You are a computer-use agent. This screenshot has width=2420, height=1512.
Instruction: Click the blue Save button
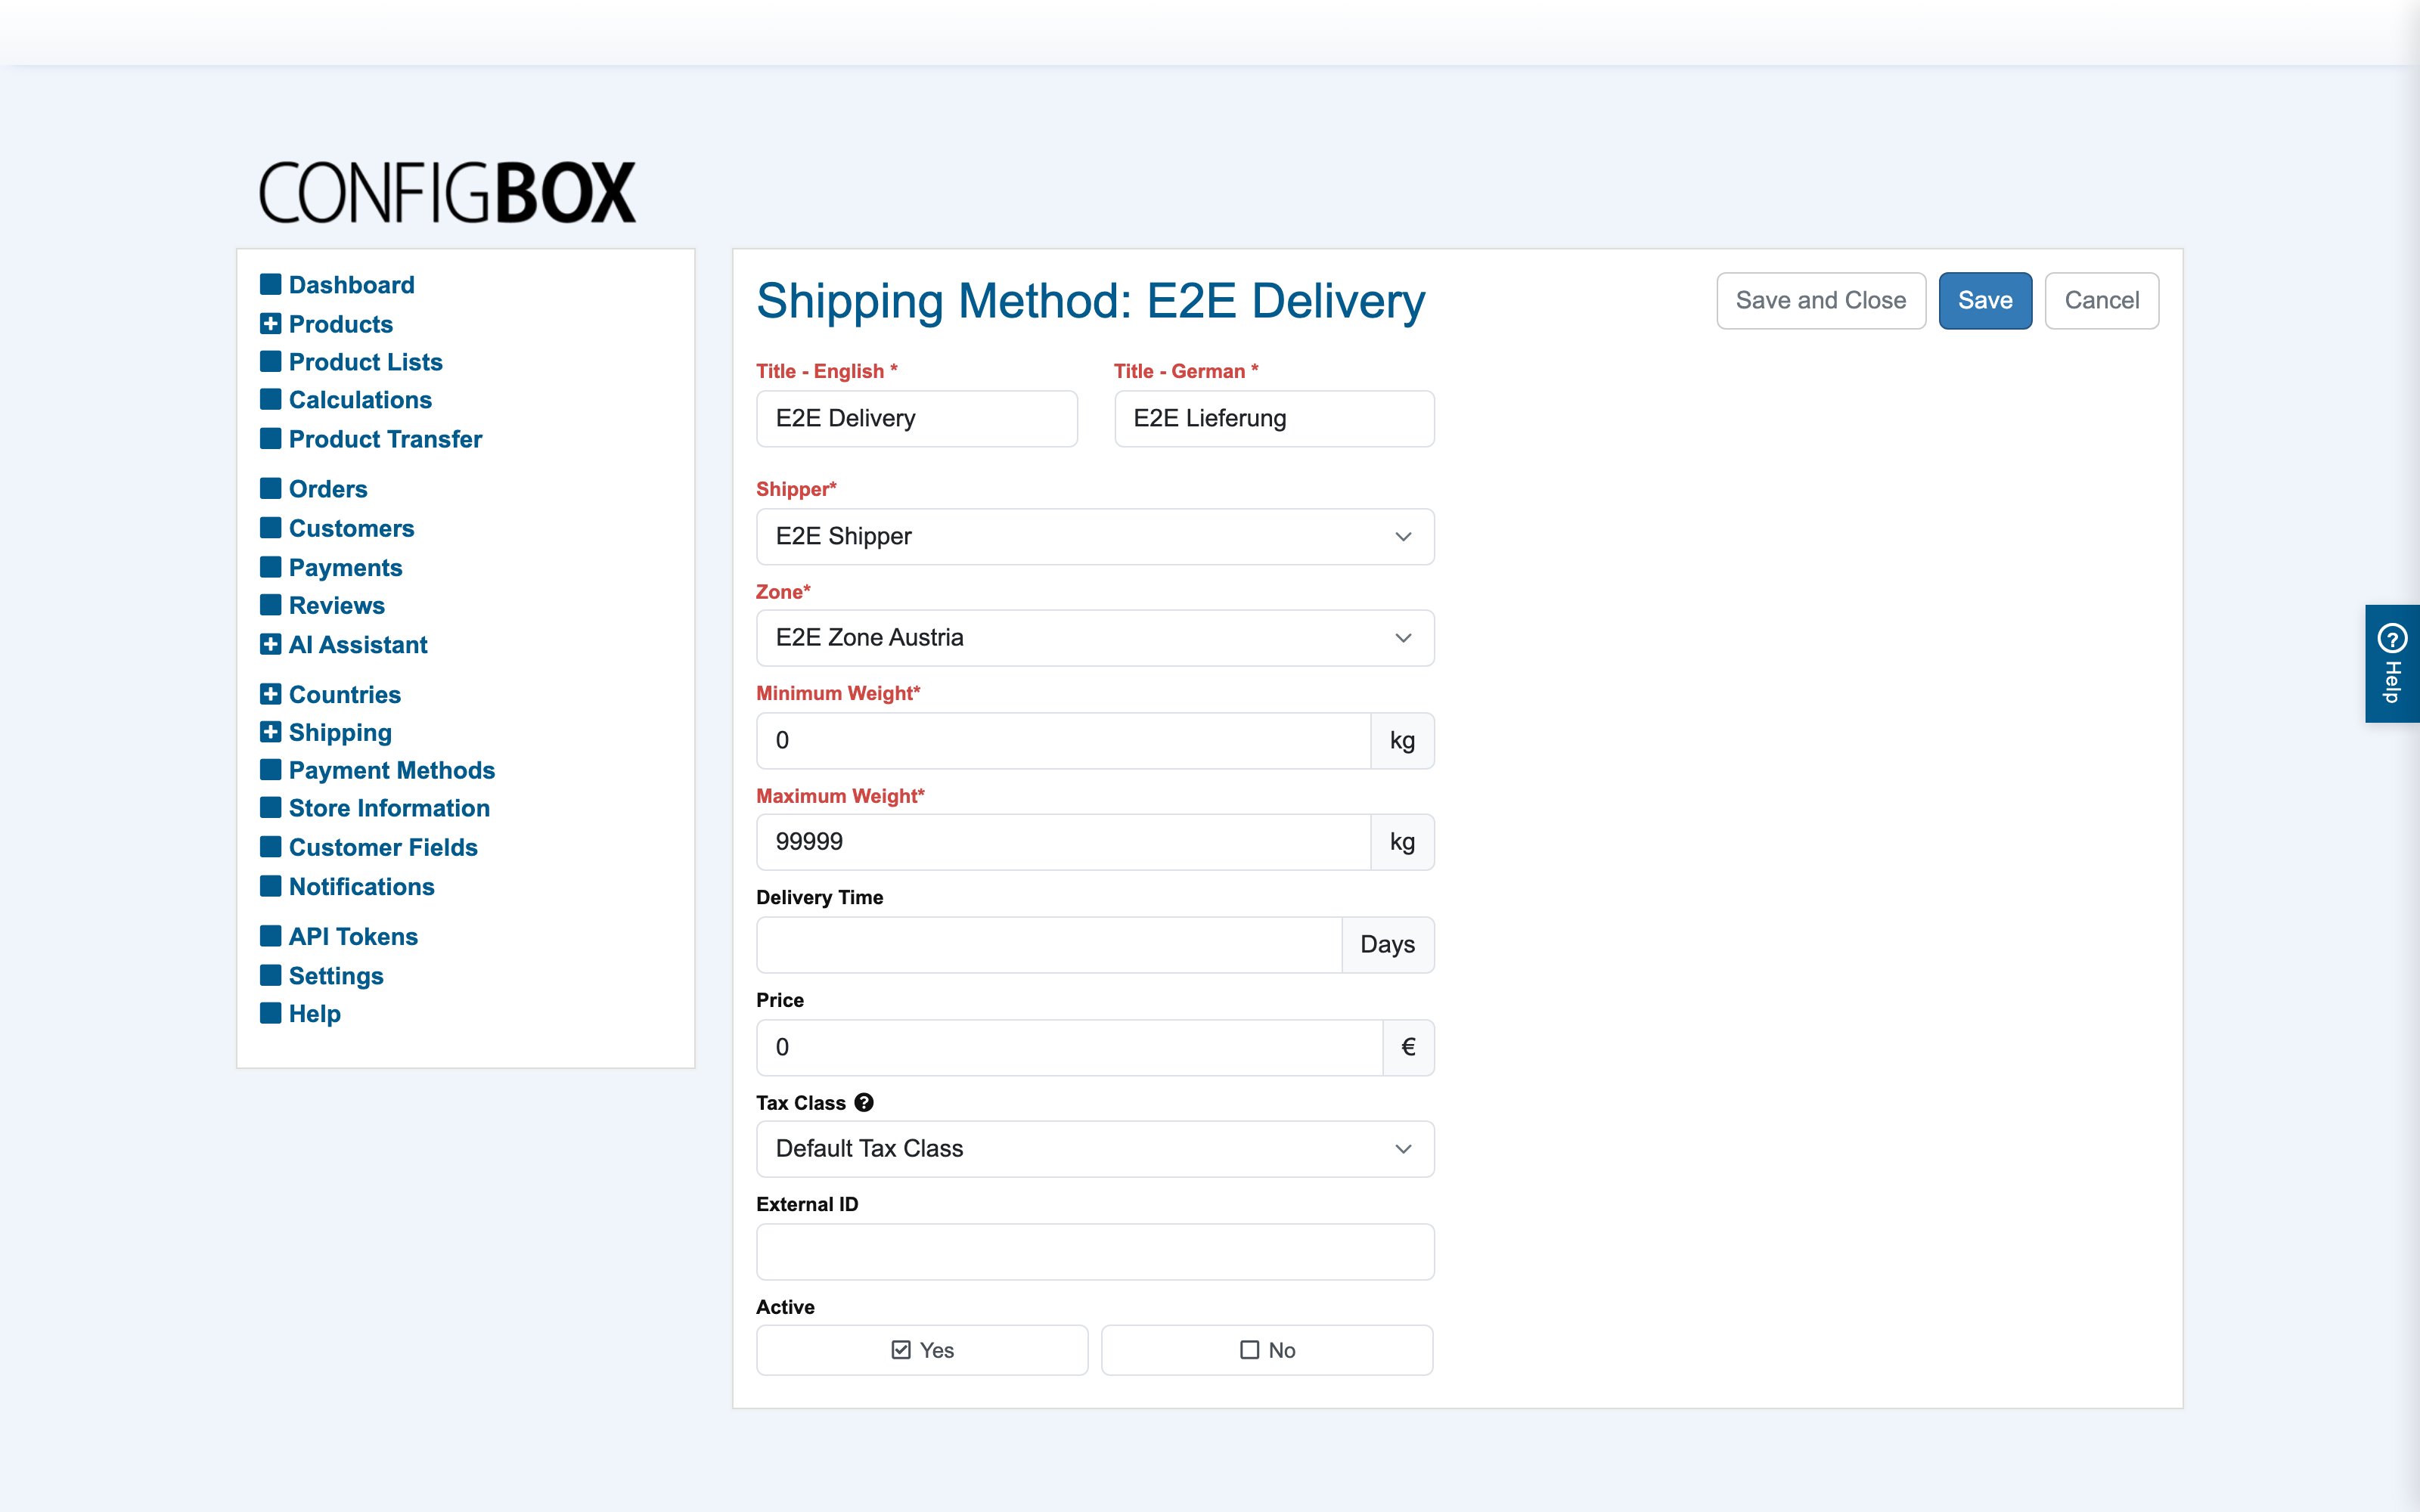click(x=1985, y=300)
